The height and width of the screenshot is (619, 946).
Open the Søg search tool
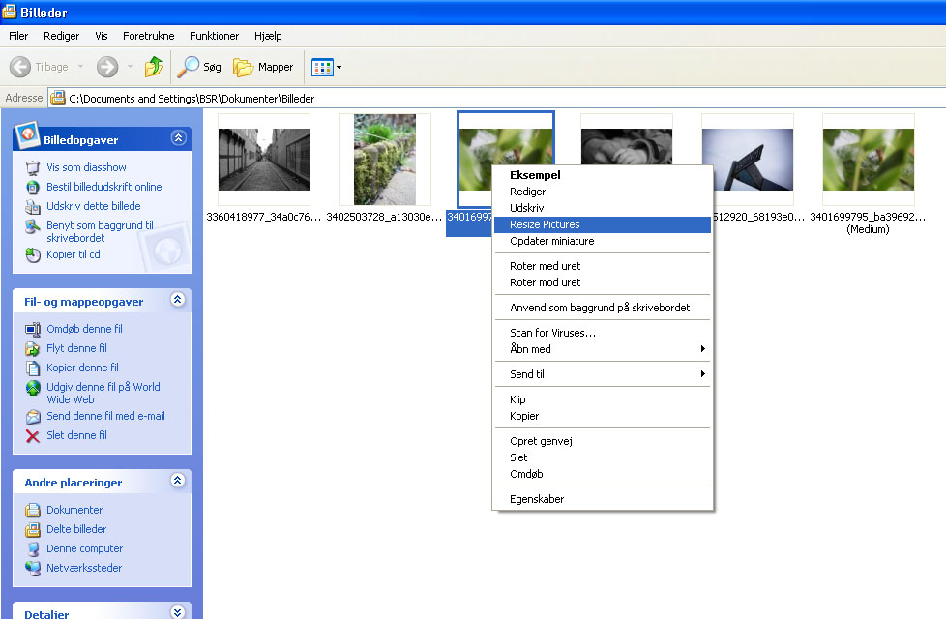(x=200, y=67)
